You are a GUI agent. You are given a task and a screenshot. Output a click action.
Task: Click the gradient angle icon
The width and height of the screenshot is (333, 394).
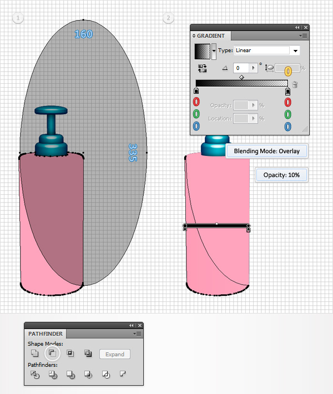click(225, 68)
